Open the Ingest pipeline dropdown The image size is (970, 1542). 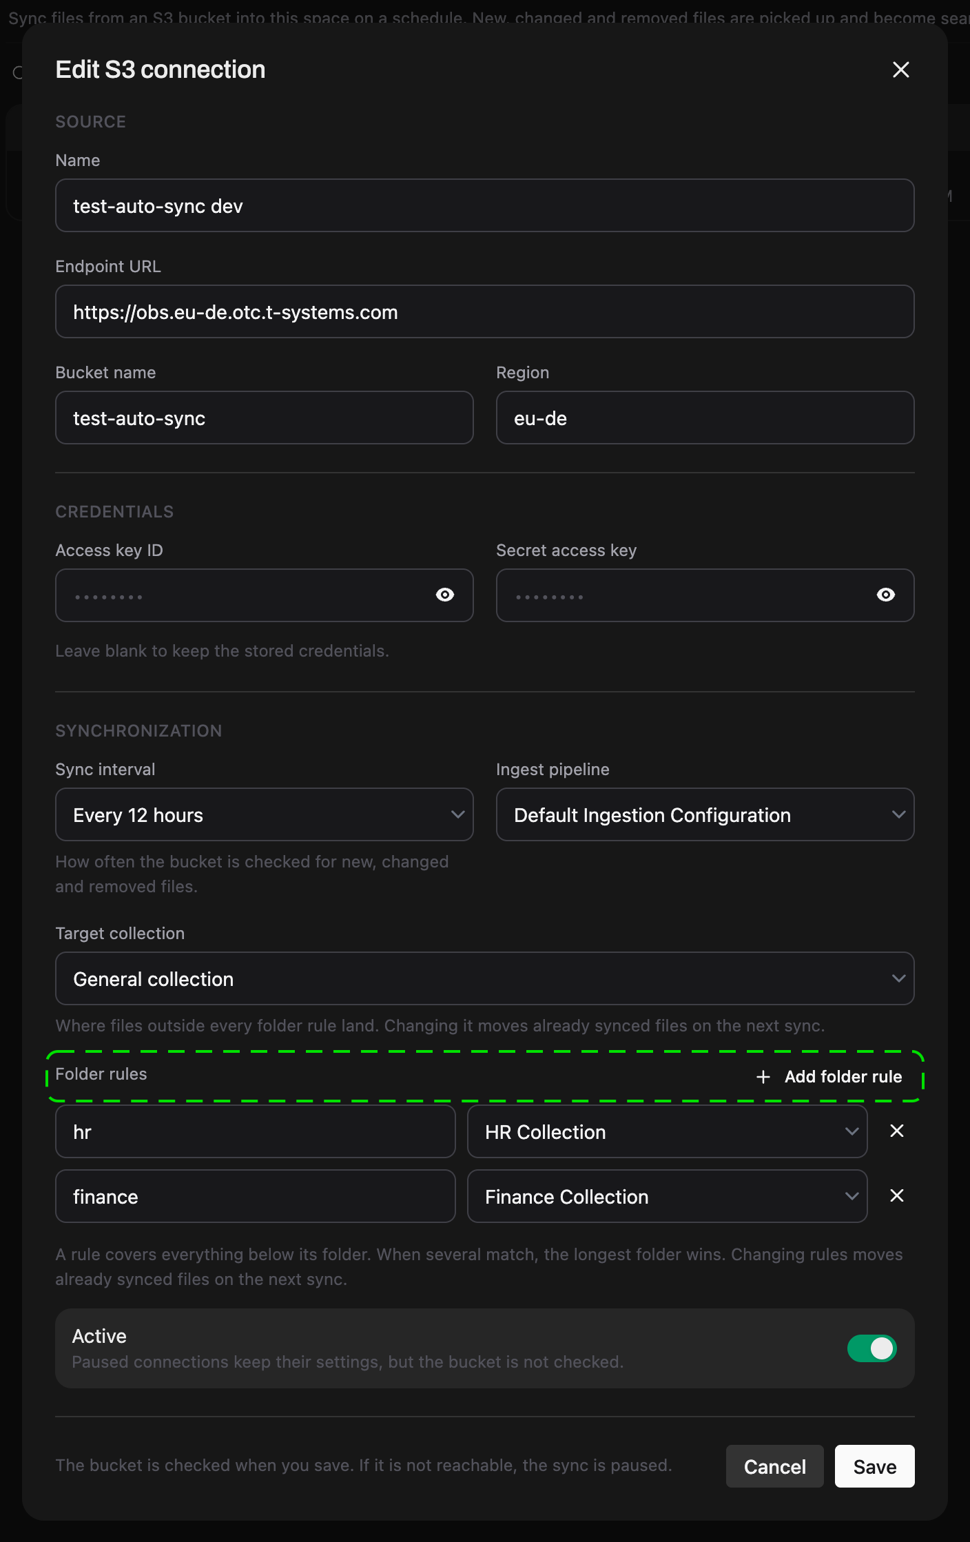click(705, 814)
